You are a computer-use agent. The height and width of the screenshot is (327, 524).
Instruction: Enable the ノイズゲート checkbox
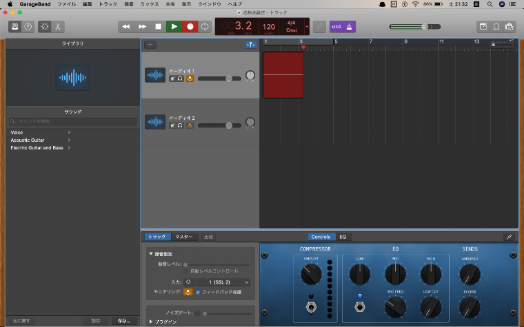(196, 313)
